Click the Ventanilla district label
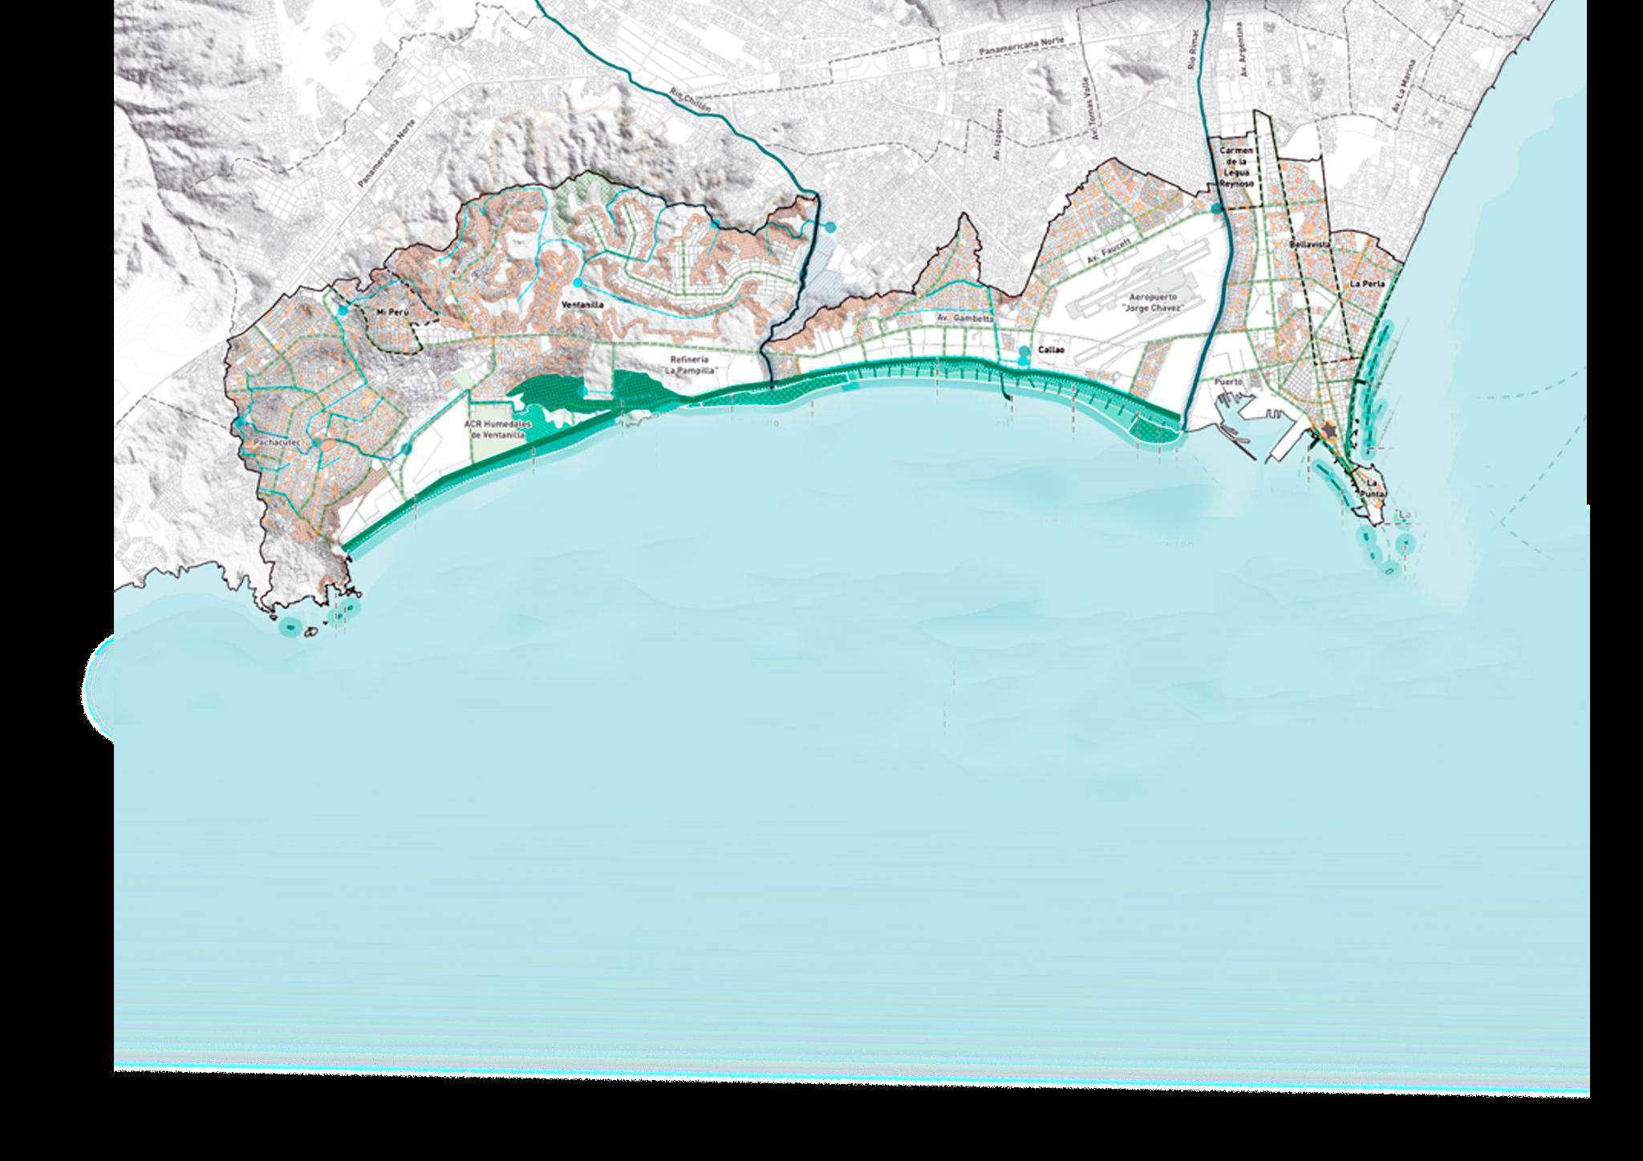Image resolution: width=1643 pixels, height=1161 pixels. (x=583, y=305)
